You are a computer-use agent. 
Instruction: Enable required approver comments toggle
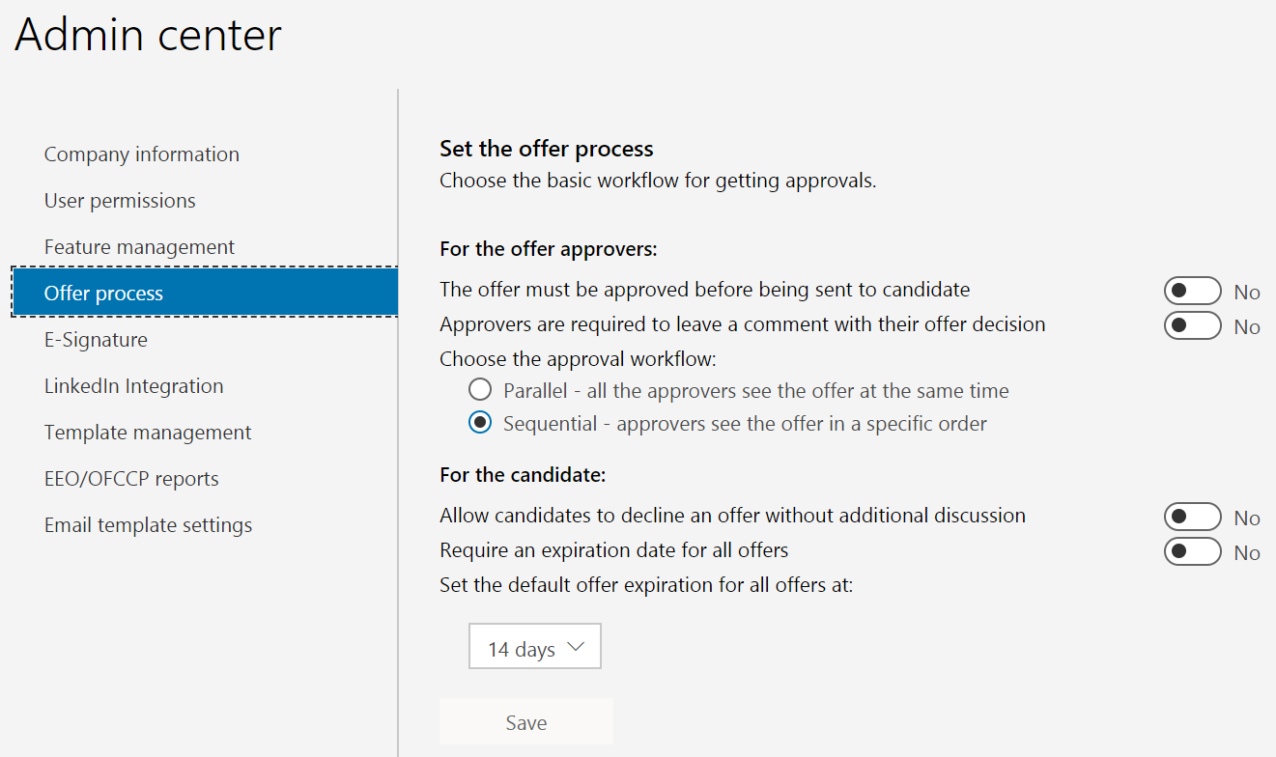point(1192,325)
